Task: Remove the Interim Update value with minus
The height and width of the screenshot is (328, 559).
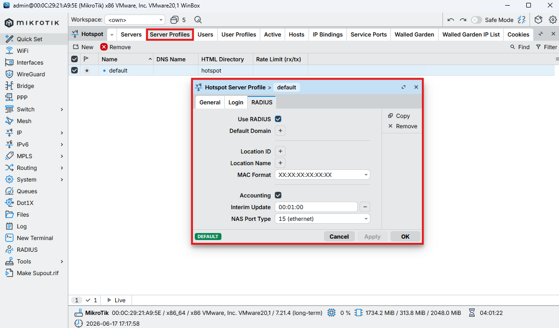Action: [x=365, y=207]
